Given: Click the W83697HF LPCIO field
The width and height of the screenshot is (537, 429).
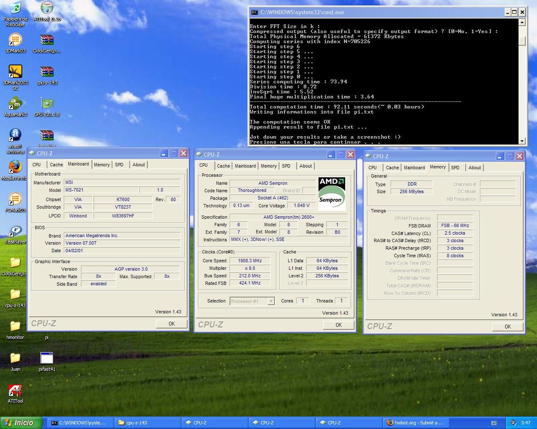Looking at the screenshot, I should [123, 216].
